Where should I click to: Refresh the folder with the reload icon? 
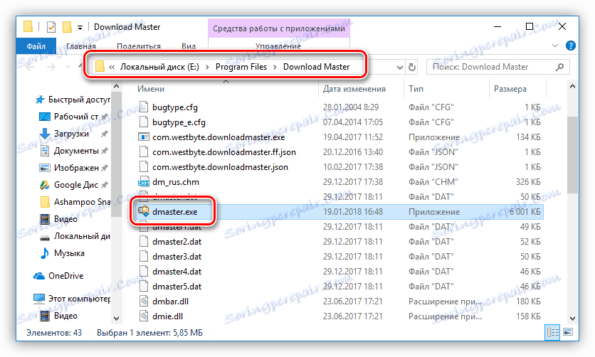(411, 68)
